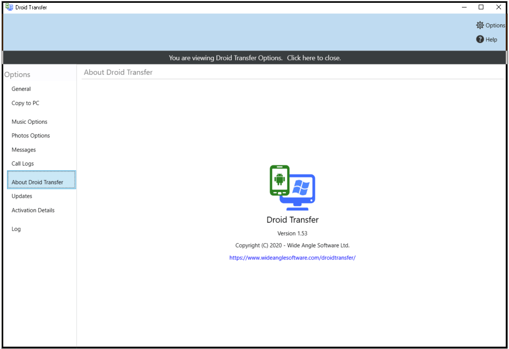Open the Copy to PC options

pyautogui.click(x=25, y=103)
